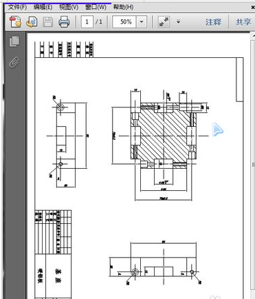Viewport: 255px width, 299px height.
Task: Click the page number field showing 1
Action: [x=87, y=22]
